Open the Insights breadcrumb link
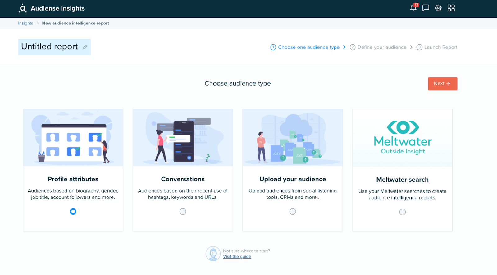497x275 pixels. (25, 23)
